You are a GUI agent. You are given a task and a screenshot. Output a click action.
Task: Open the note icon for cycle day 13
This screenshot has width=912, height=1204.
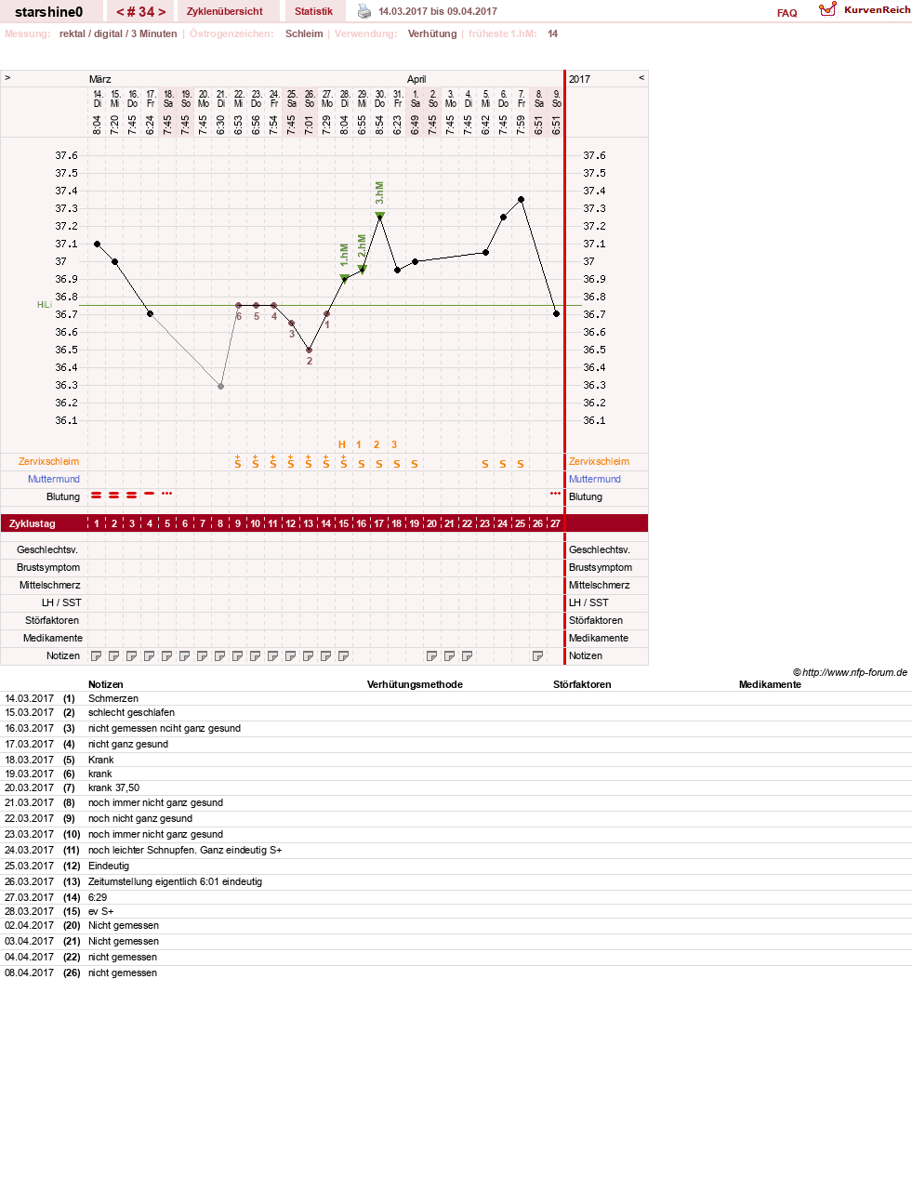click(309, 655)
